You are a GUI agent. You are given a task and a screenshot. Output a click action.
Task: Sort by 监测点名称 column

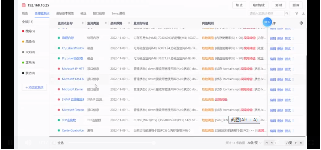click(82, 23)
